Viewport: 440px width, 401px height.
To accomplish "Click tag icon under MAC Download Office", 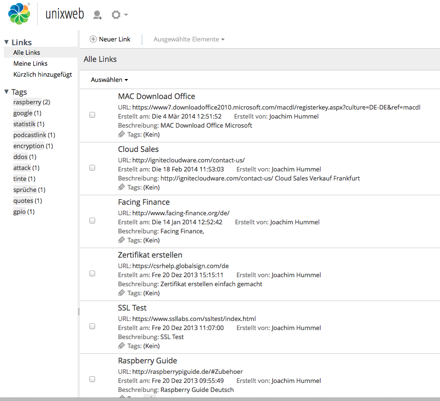I will click(122, 135).
